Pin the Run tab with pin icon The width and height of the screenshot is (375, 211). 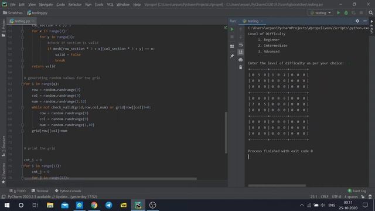pos(232,56)
